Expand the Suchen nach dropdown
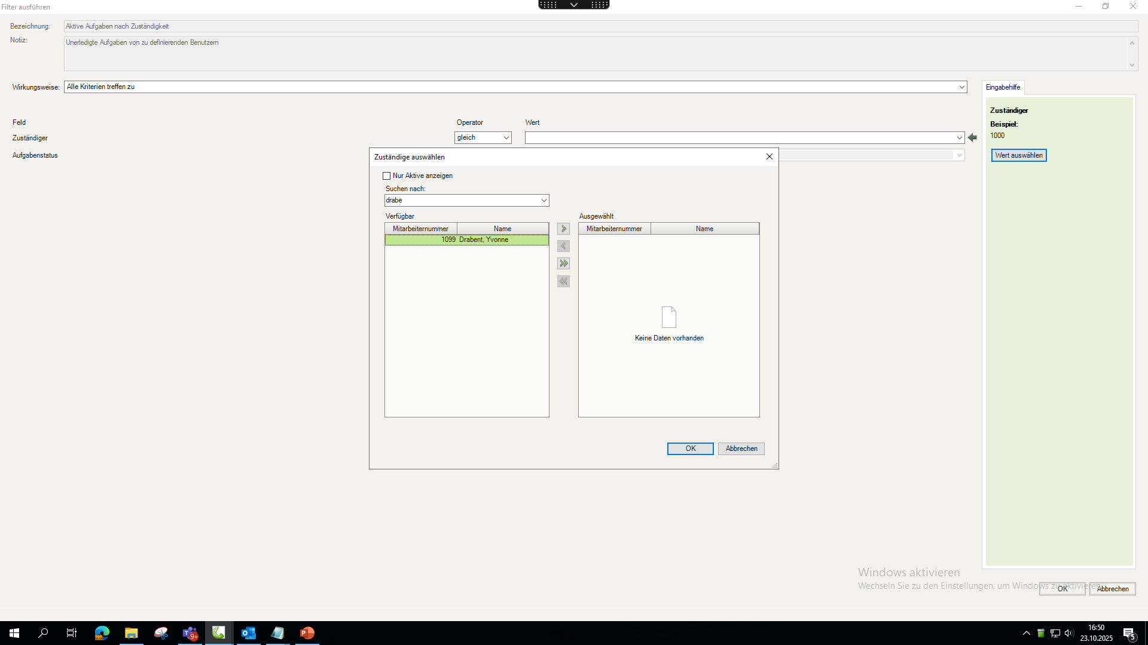1148x645 pixels. click(544, 201)
